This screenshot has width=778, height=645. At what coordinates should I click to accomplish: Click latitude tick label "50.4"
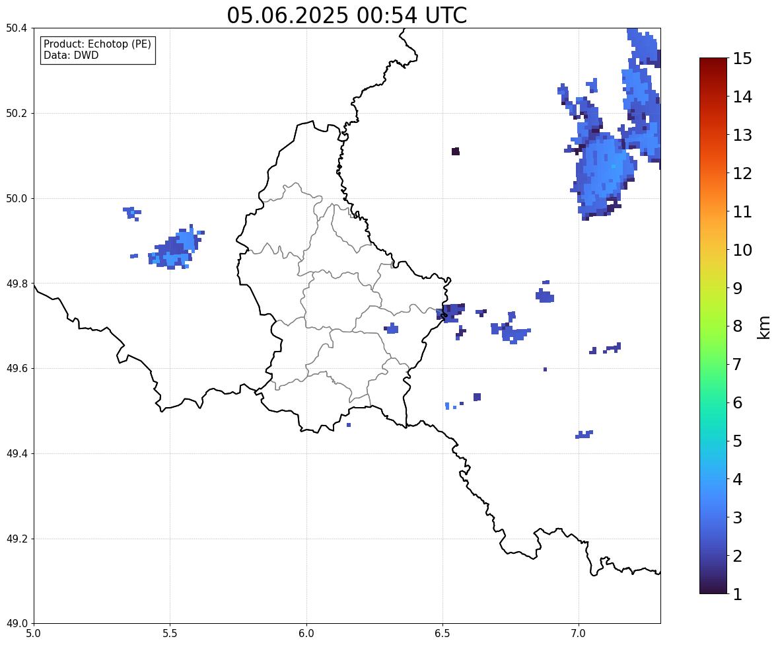point(17,28)
